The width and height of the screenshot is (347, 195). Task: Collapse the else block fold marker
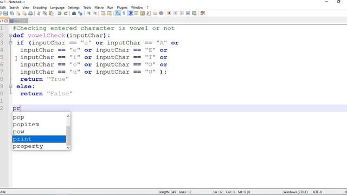click(10, 86)
